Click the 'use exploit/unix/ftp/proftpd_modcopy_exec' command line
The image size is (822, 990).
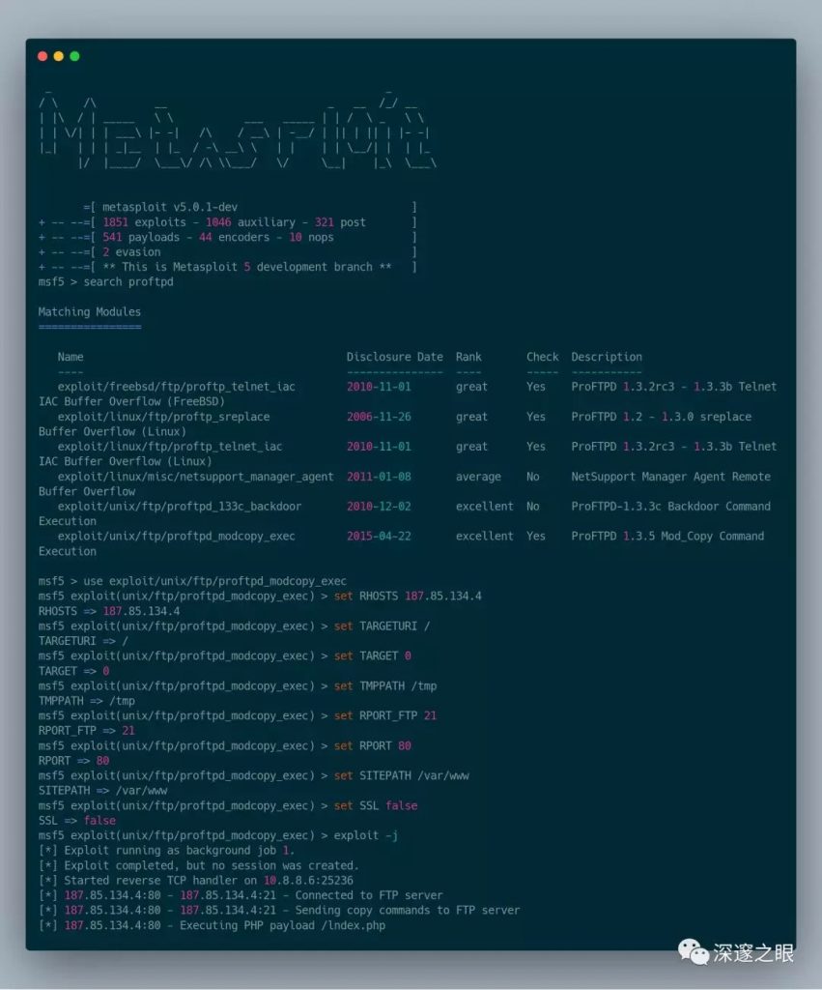tap(214, 581)
